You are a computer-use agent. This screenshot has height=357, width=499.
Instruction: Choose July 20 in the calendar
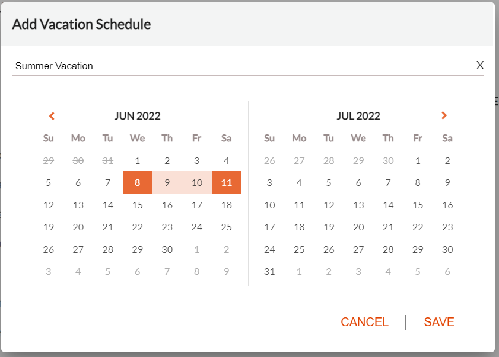pyautogui.click(x=358, y=227)
